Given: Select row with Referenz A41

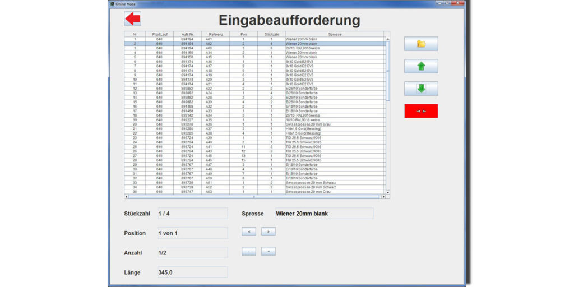Looking at the screenshot, I should (255, 146).
